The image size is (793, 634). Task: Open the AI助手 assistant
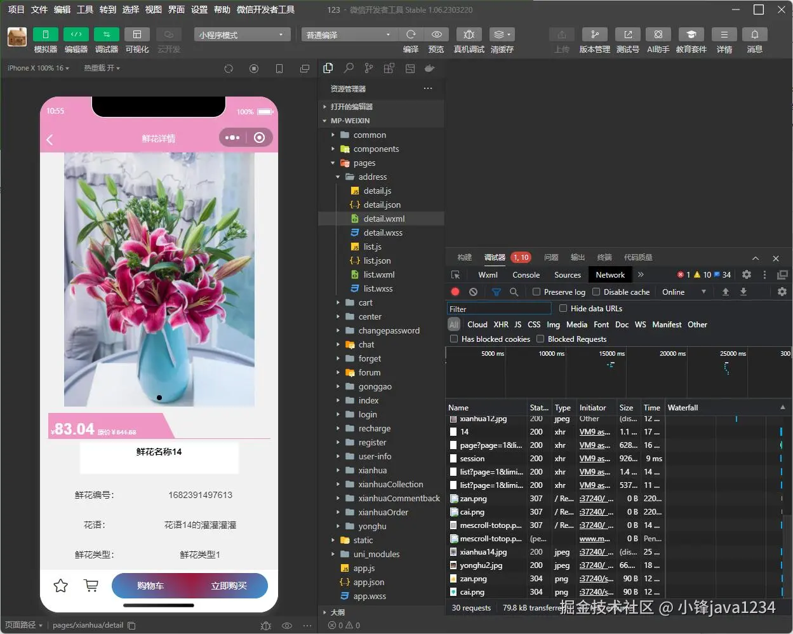coord(658,34)
